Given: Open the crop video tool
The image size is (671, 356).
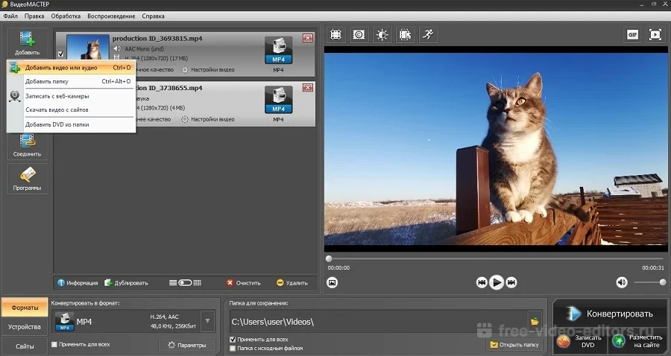Looking at the screenshot, I should coord(335,34).
